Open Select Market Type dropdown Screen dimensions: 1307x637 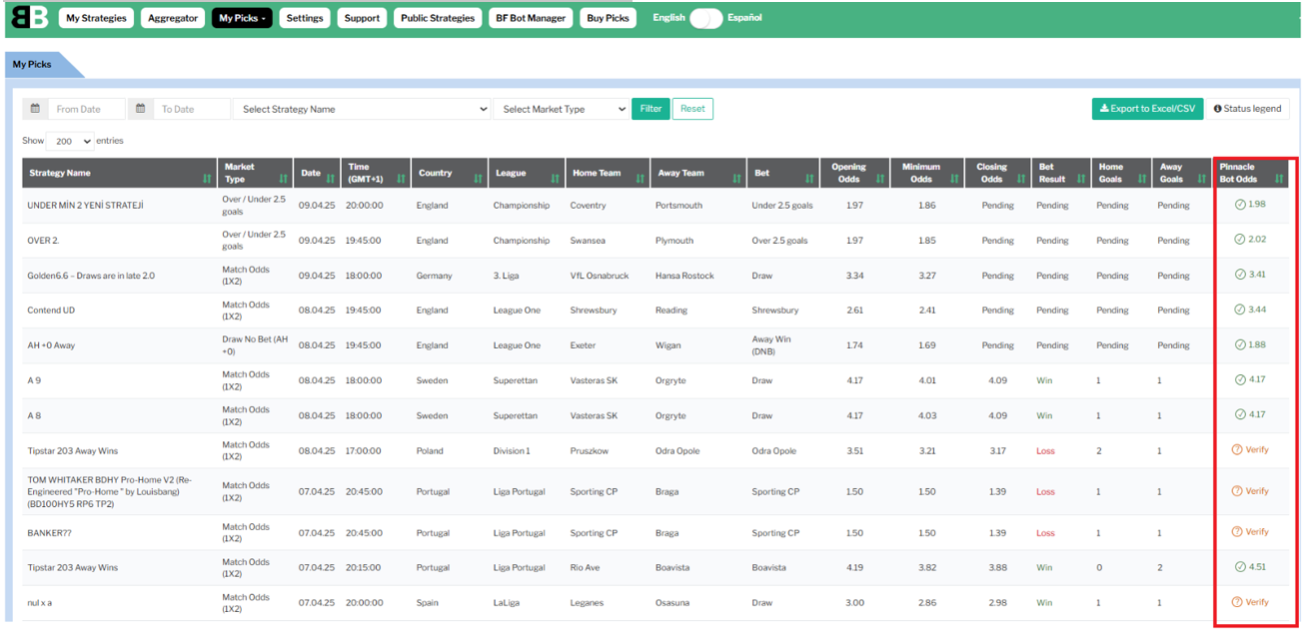(x=561, y=109)
